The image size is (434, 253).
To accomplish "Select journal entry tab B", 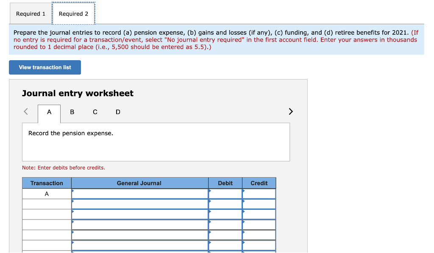I will pyautogui.click(x=72, y=112).
